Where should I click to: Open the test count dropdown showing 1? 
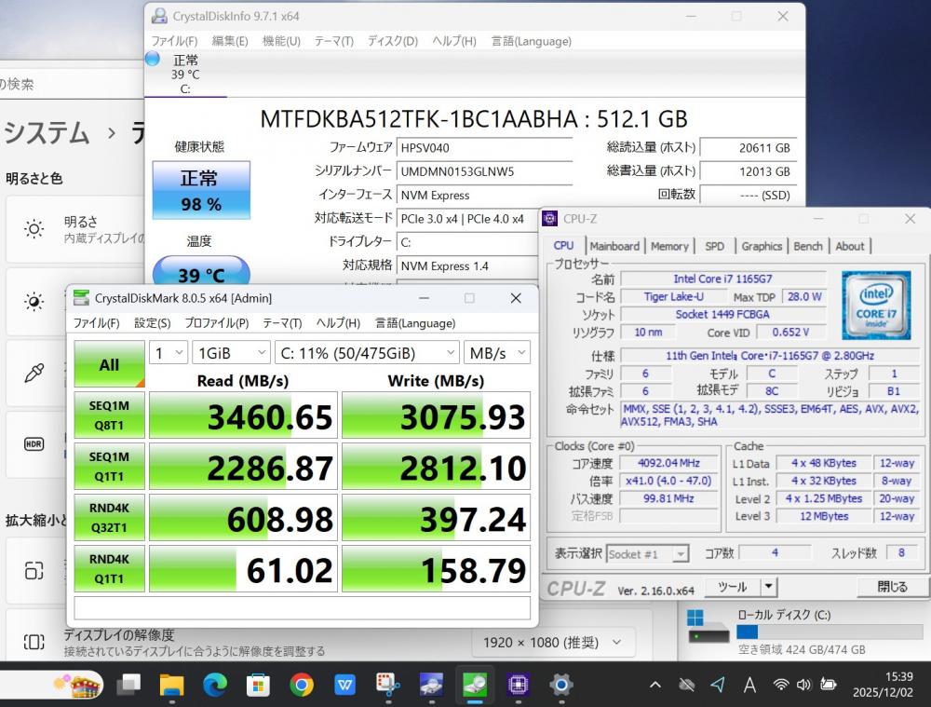pyautogui.click(x=169, y=353)
